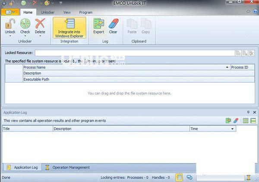
Task: Click the quick access green radar icon
Action: tap(23, 3)
